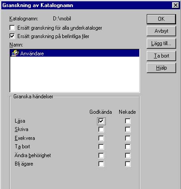Close the Granskning av Katalognamn dialog
The width and height of the screenshot is (181, 189).
click(x=176, y=5)
